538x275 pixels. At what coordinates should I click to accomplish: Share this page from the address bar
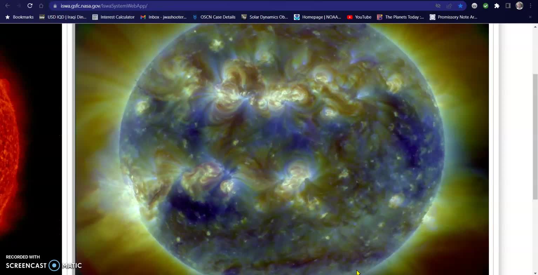coord(449,6)
